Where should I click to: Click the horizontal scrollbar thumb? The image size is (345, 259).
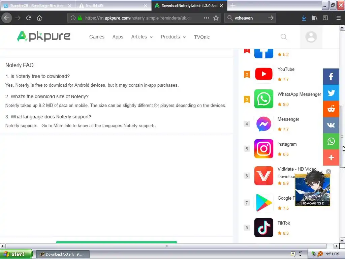tap(166, 246)
